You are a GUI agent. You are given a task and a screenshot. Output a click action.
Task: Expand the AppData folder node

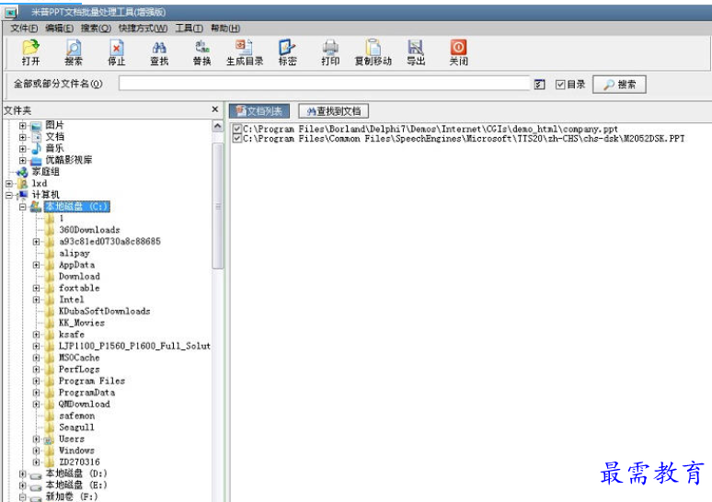click(36, 265)
